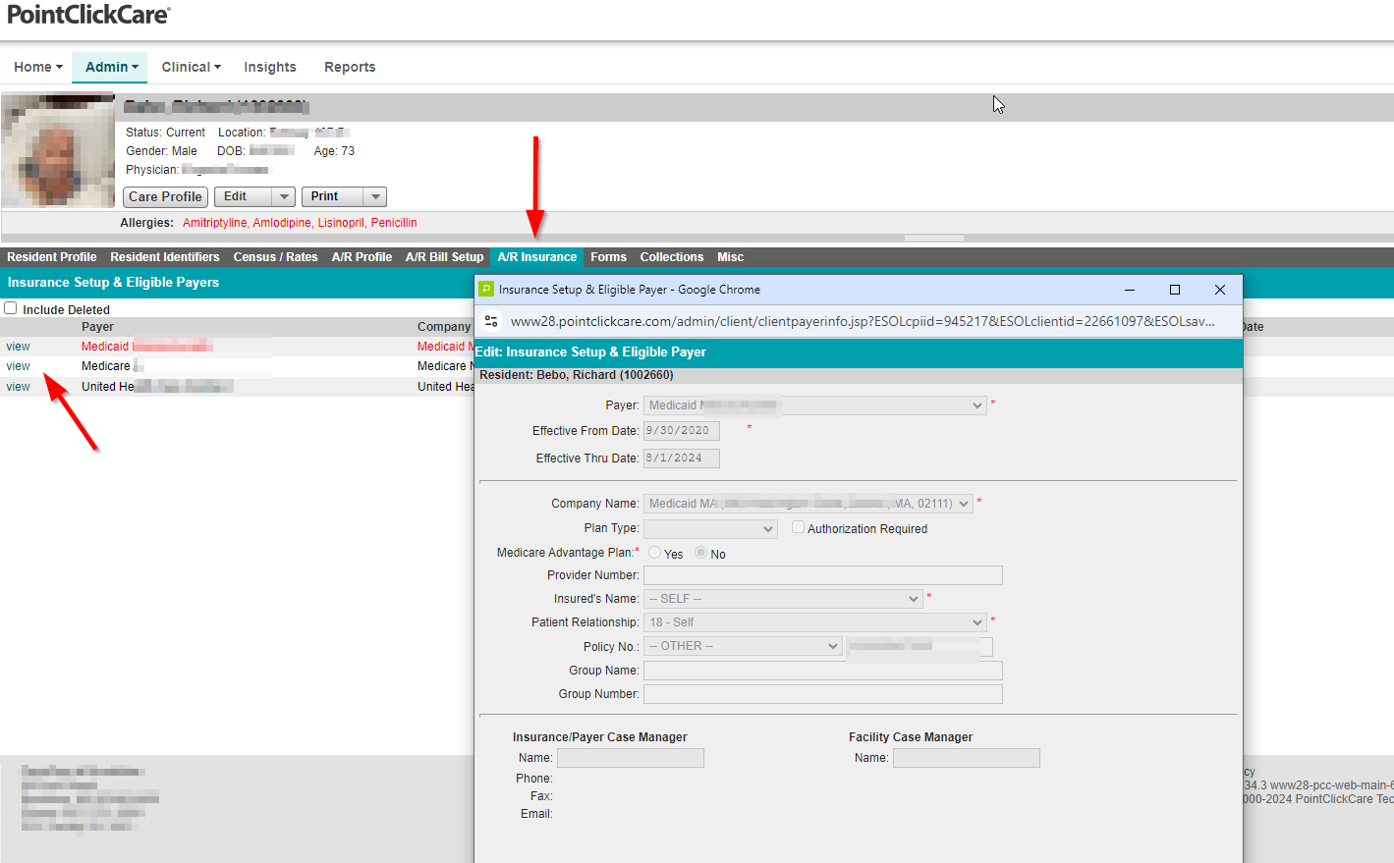
Task: Open the Insured's Name dropdown
Action: [x=783, y=599]
